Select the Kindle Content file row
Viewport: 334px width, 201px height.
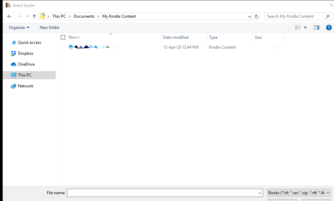174,47
